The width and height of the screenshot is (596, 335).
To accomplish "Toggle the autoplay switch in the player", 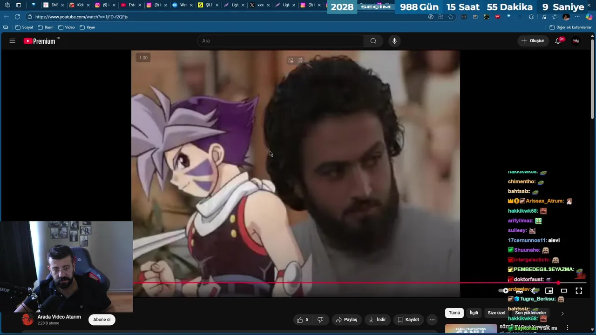I will [x=504, y=291].
